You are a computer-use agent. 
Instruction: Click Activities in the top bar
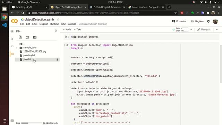7,2
